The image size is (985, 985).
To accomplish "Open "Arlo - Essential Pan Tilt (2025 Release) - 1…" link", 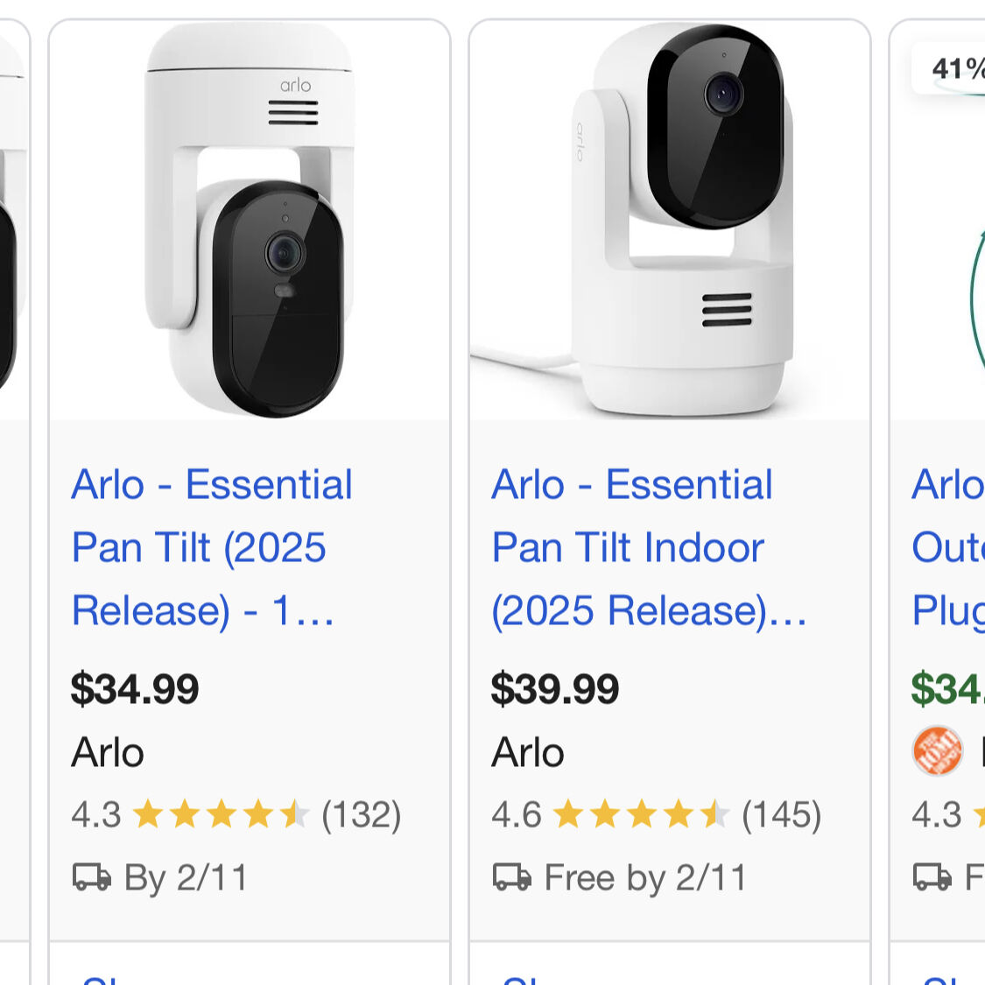I will point(212,547).
